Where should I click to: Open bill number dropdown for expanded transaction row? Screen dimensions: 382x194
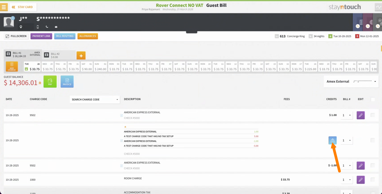click(x=347, y=140)
